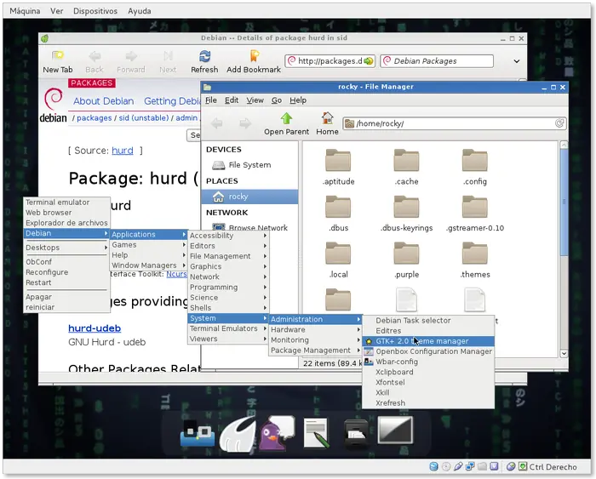Click the browser URL address field

[x=330, y=61]
